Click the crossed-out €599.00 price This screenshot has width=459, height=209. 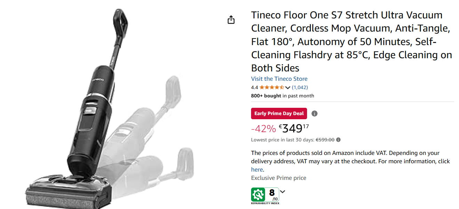(x=325, y=140)
